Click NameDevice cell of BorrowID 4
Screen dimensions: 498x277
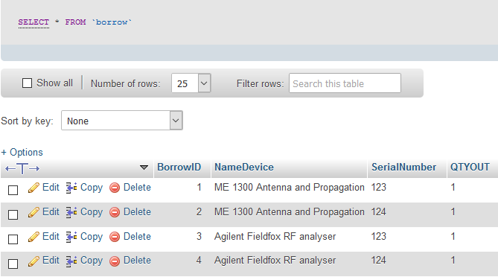(275, 261)
